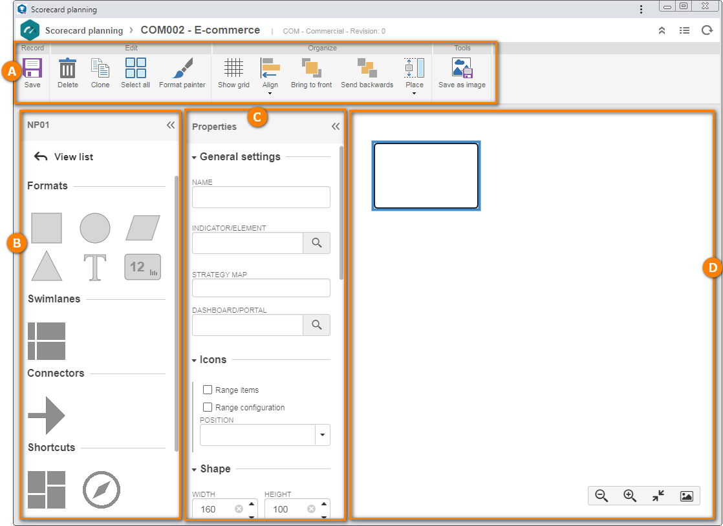
Task: Delete the selected element with trash icon
Action: [68, 73]
